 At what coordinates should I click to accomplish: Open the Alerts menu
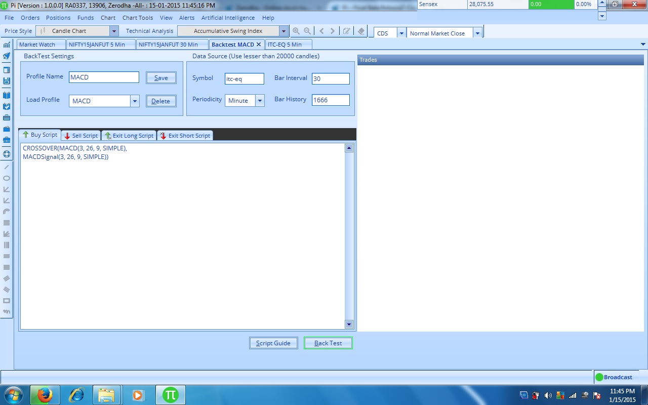(187, 18)
